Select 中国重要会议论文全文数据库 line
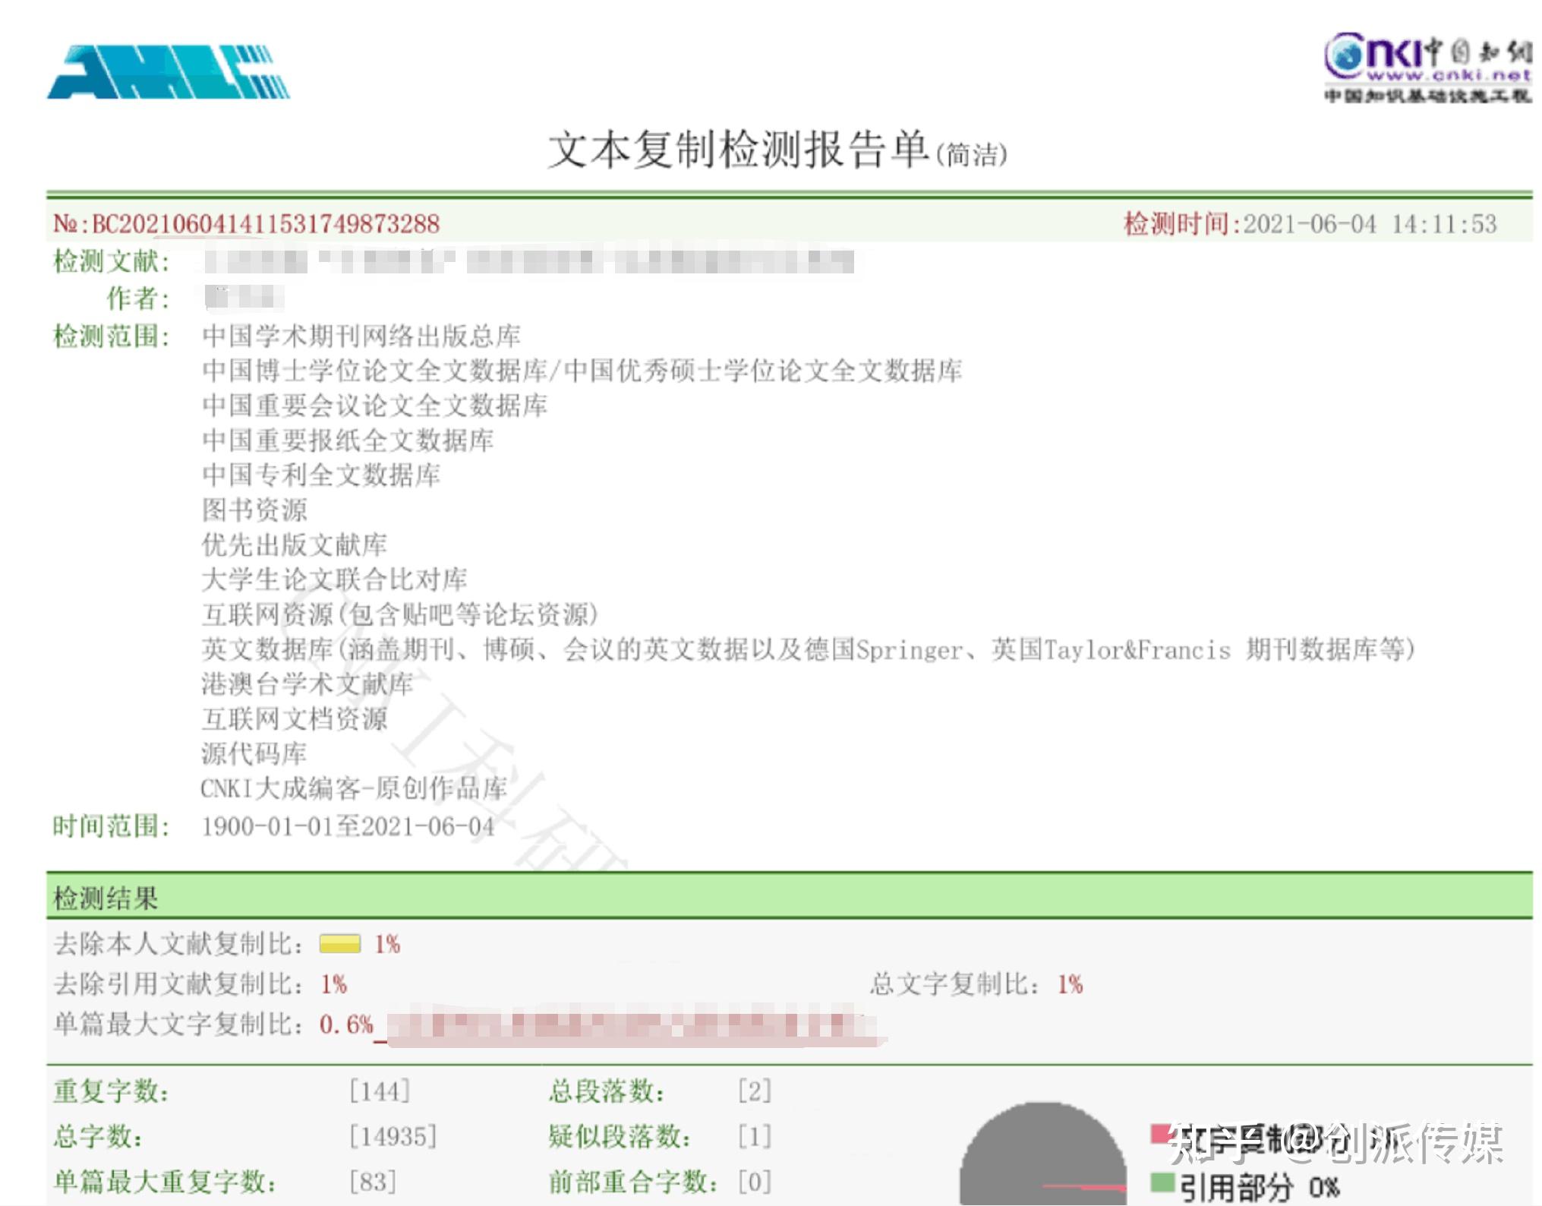 click(374, 406)
